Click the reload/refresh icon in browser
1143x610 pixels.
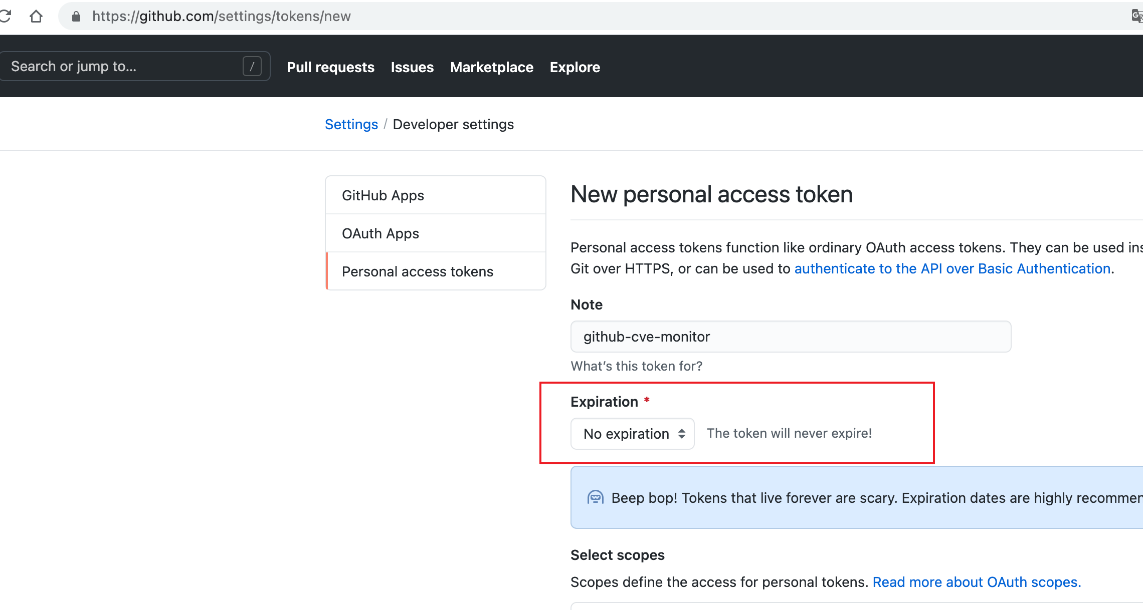pos(6,15)
